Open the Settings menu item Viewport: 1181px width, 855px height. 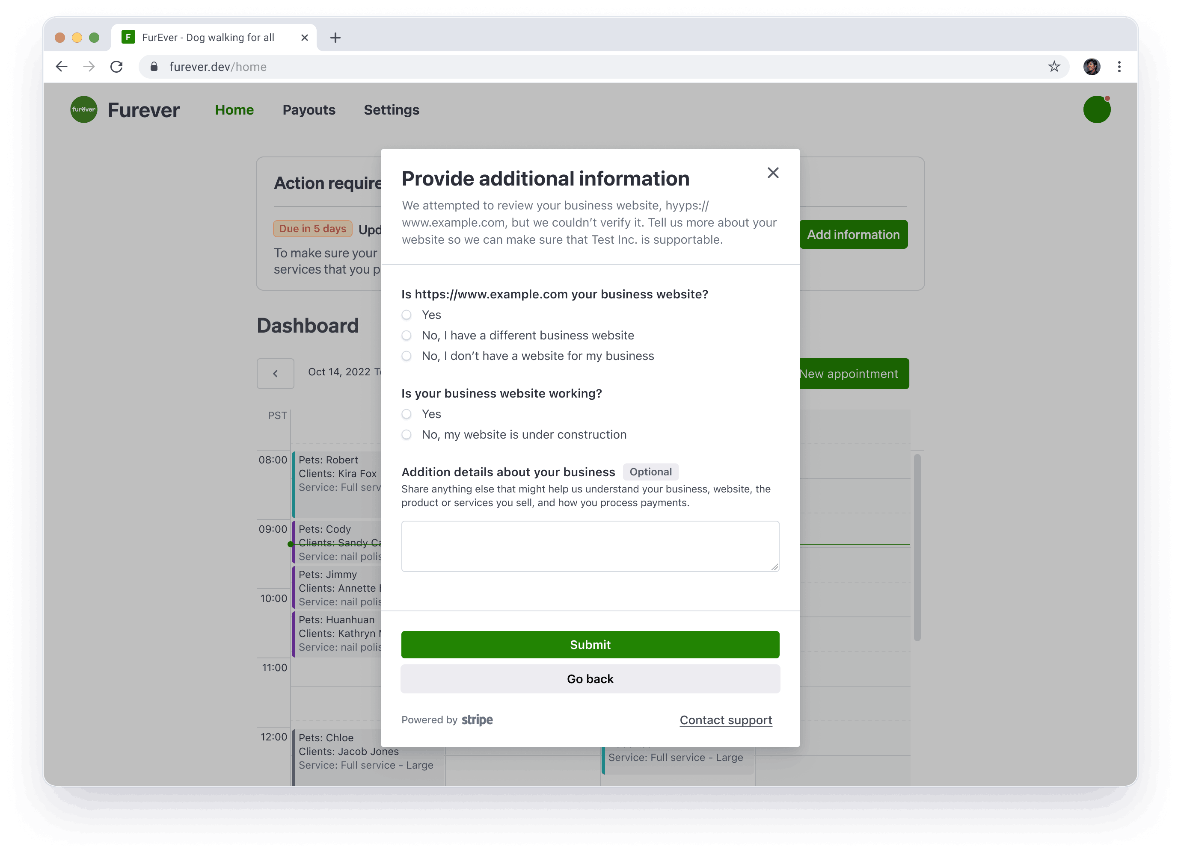(x=391, y=110)
